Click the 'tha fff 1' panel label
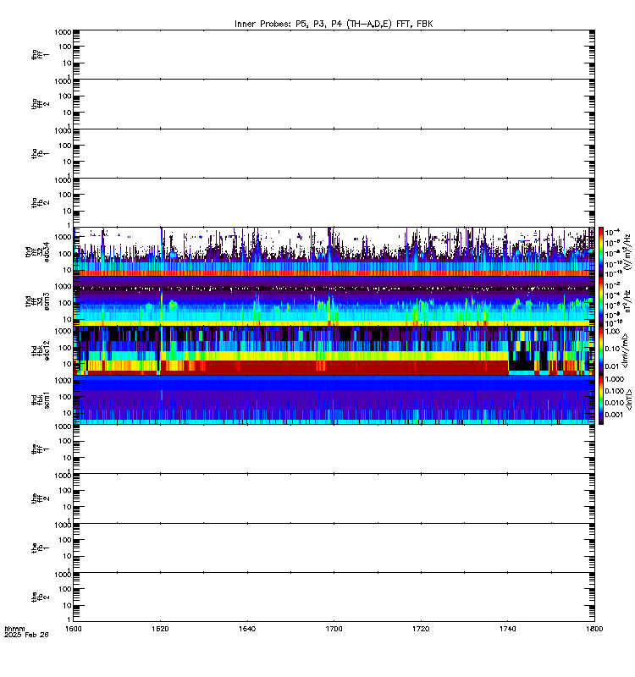635x677 pixels. point(41,54)
